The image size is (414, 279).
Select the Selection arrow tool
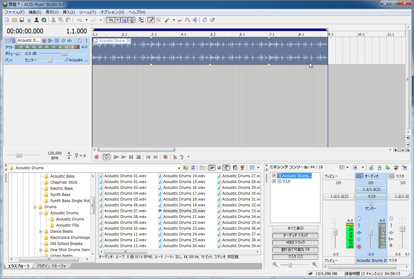click(158, 20)
